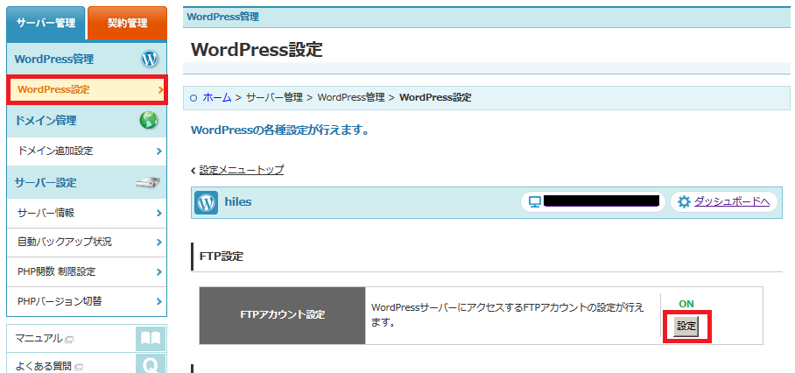Click the arrow beside PHP関数 制限設定

159,271
